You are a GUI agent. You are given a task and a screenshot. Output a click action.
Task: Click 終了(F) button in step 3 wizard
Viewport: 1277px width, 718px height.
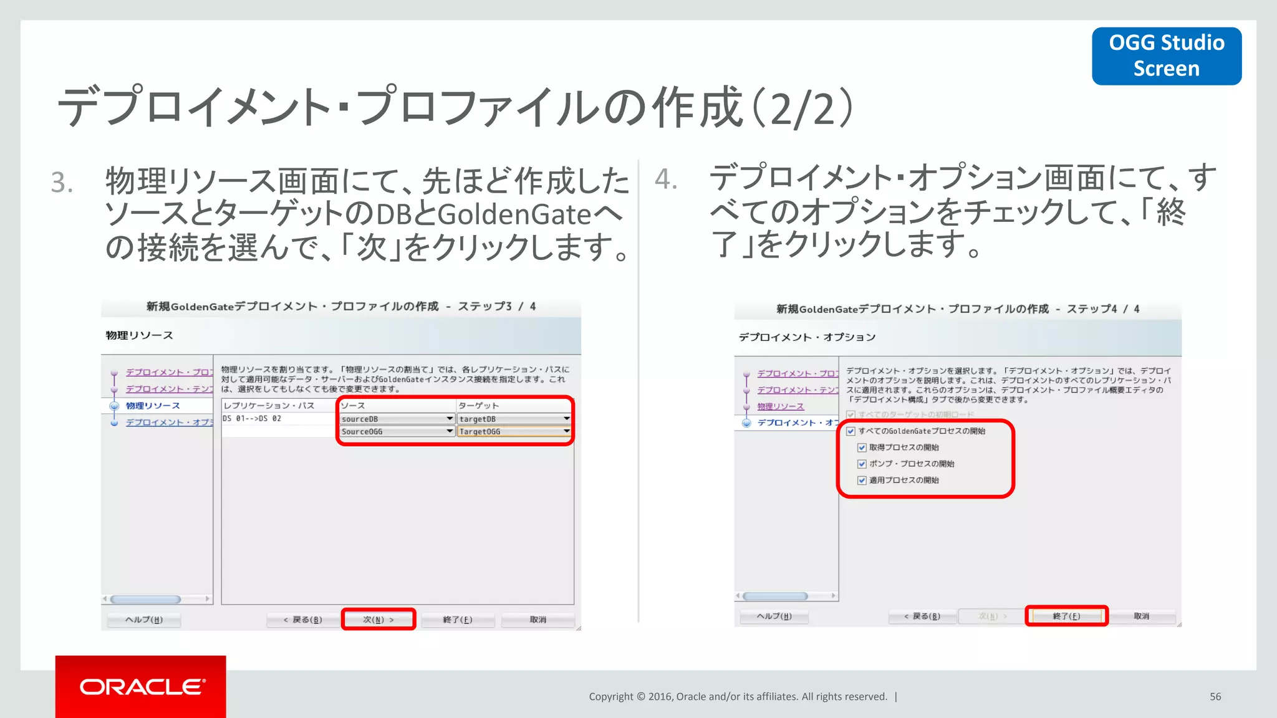point(458,620)
